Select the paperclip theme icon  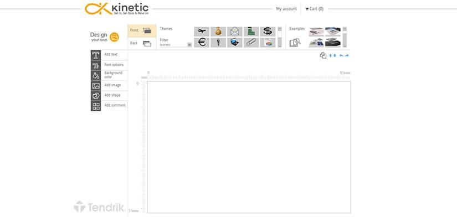tap(251, 42)
